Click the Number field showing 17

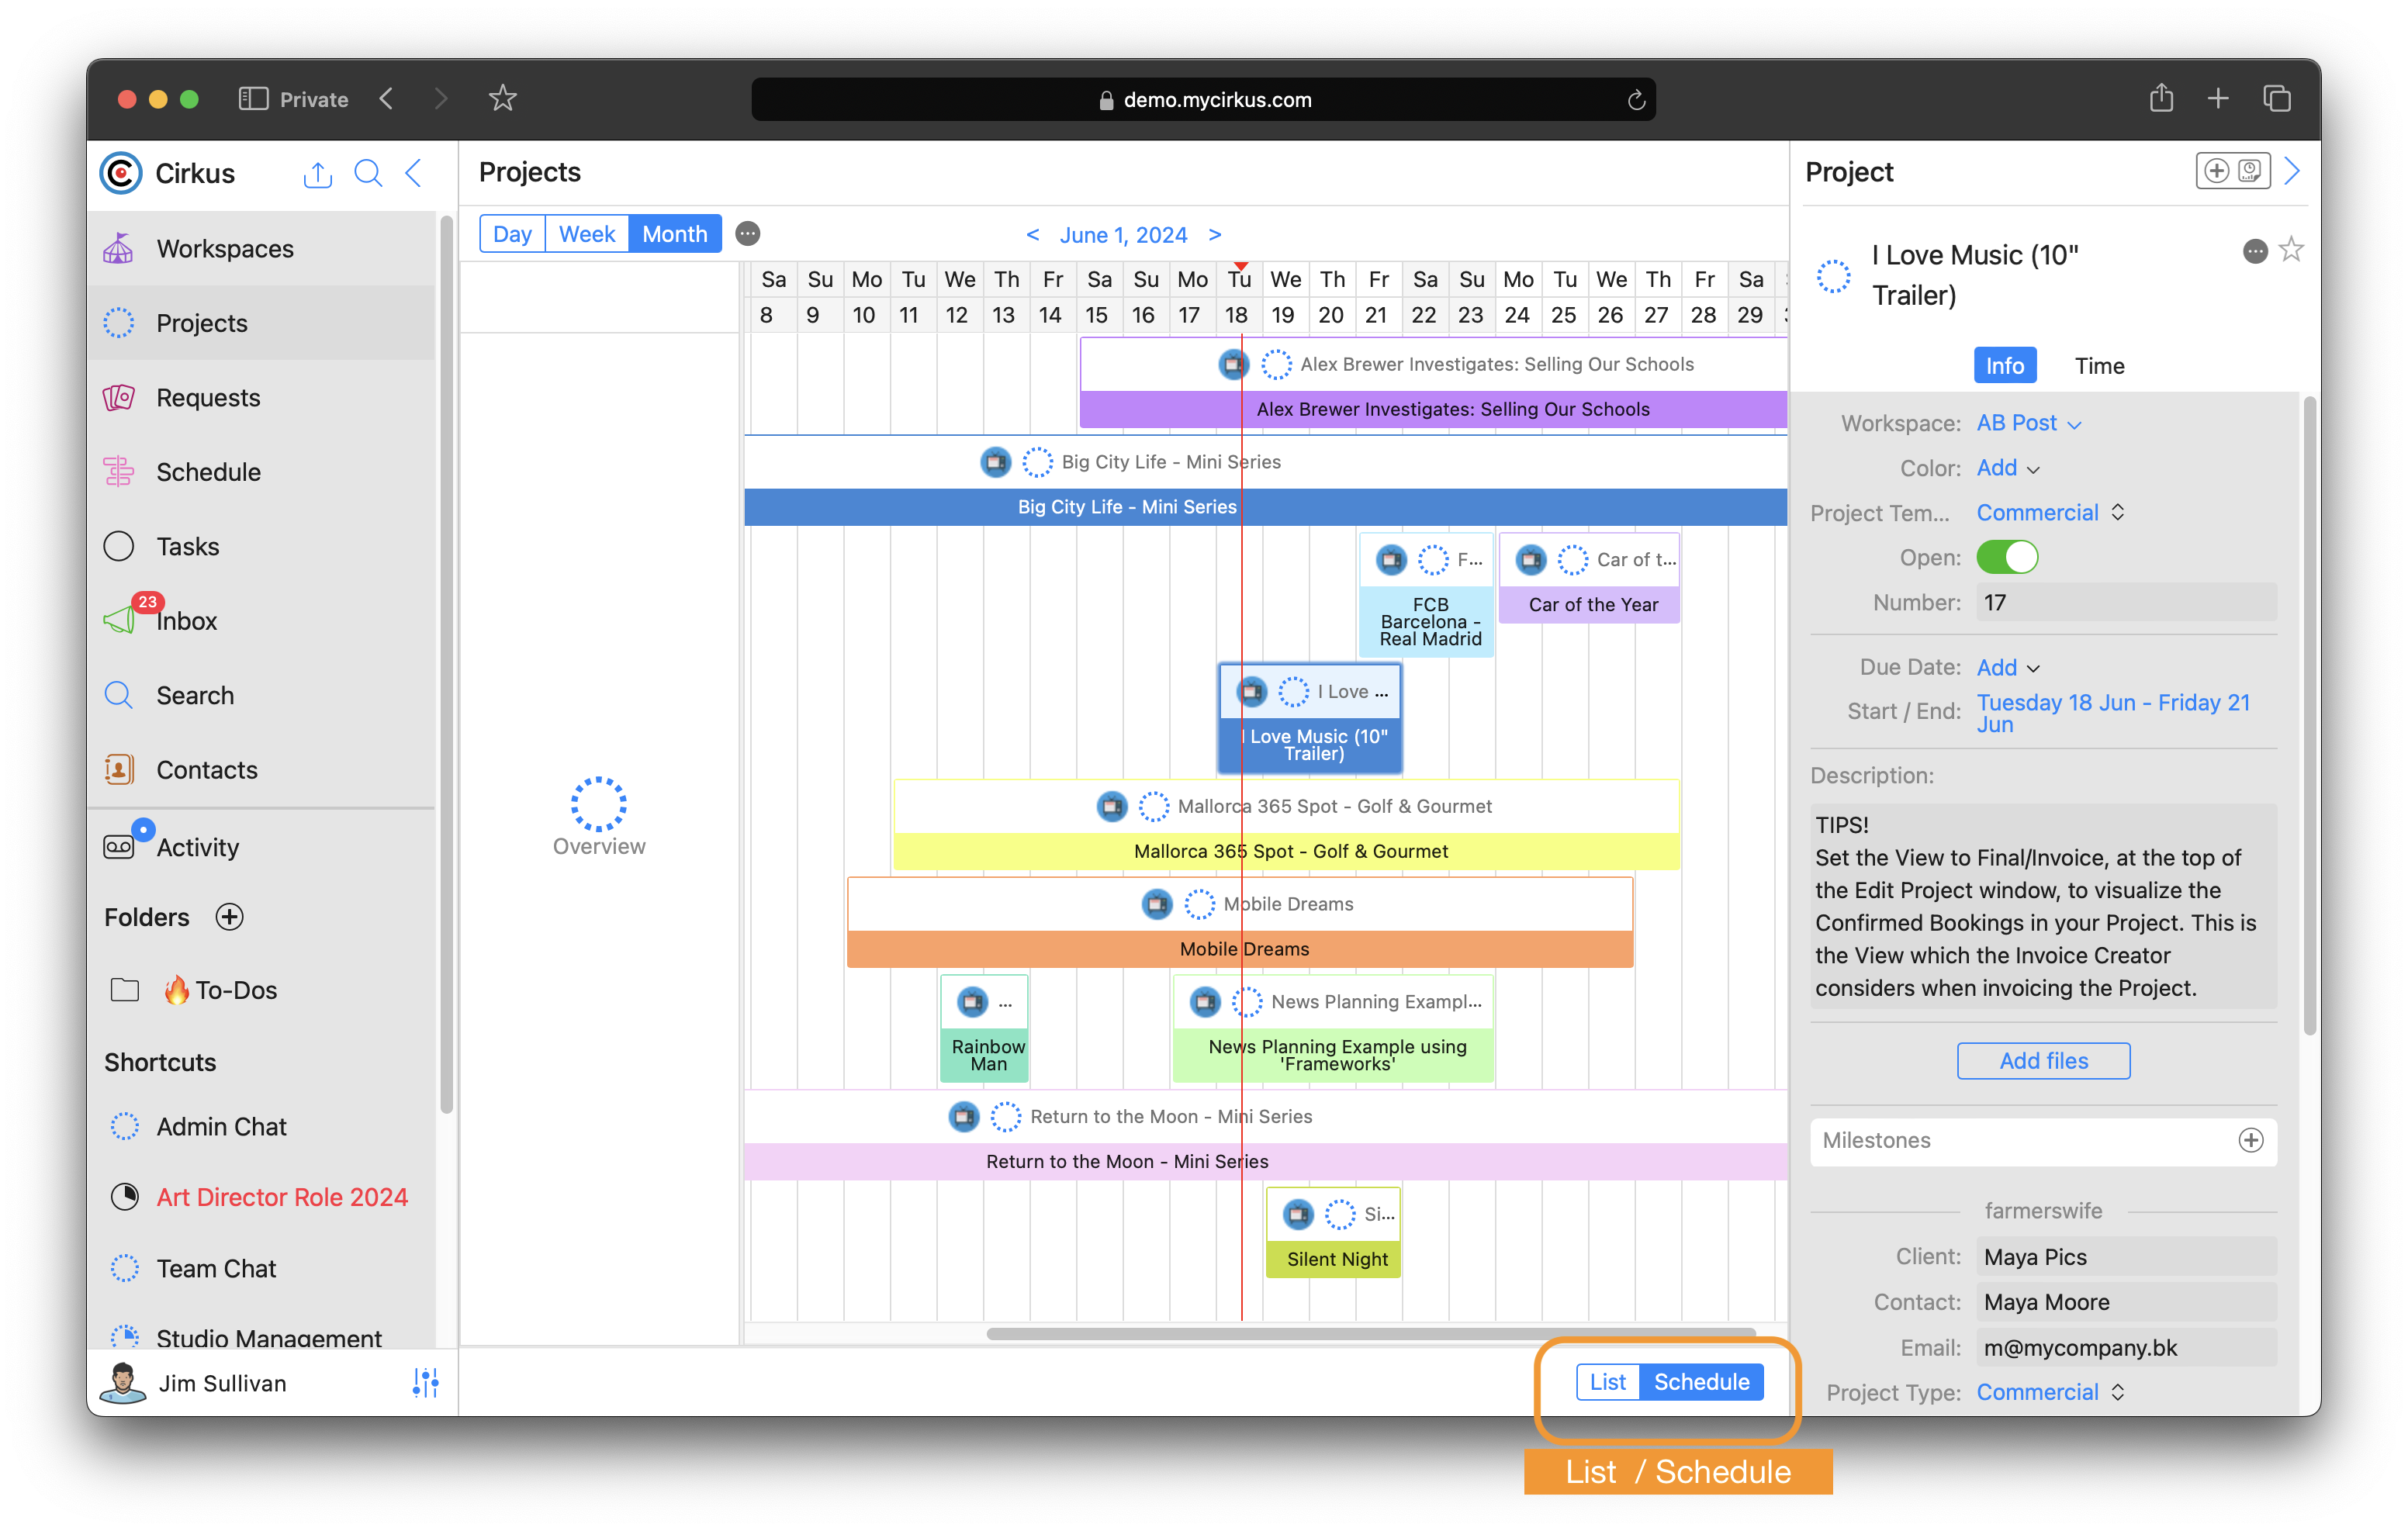point(2125,603)
